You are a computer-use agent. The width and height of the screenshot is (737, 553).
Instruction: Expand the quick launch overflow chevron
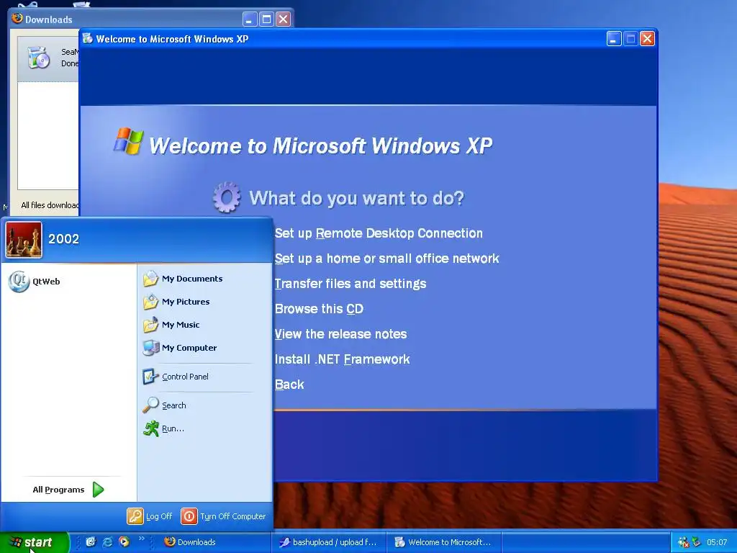click(142, 538)
